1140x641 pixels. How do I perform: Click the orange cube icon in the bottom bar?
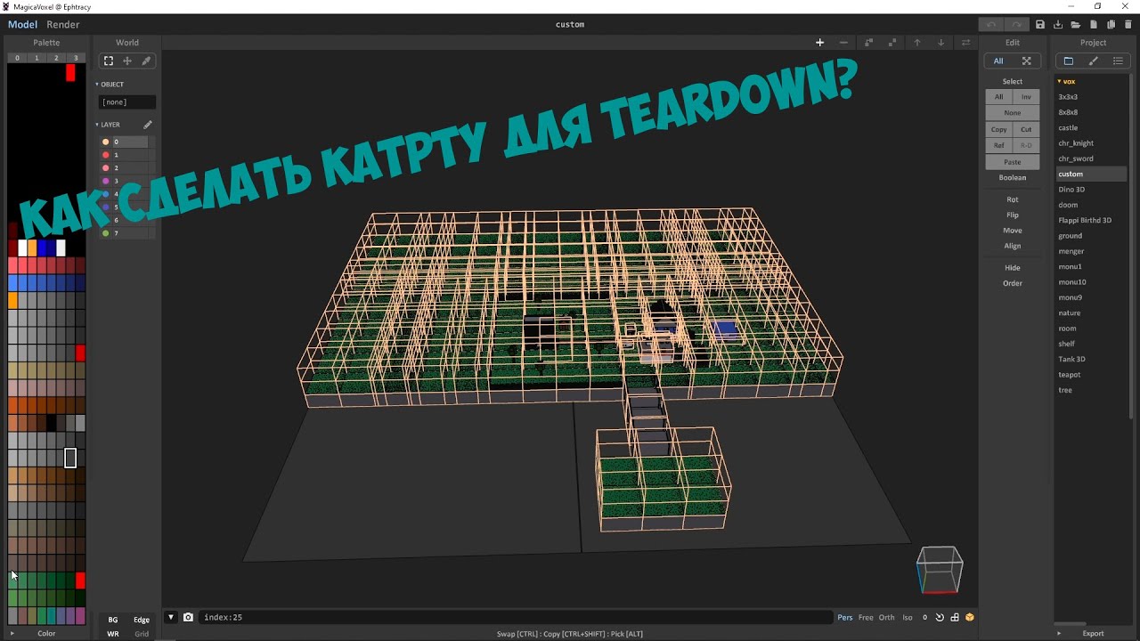pos(970,617)
